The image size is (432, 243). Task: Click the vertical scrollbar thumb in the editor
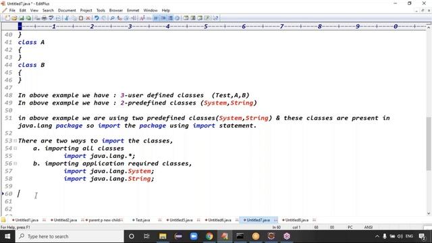click(x=429, y=143)
